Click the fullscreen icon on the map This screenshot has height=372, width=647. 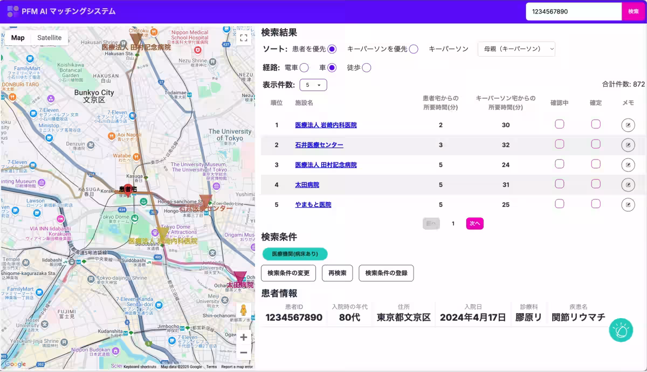(244, 38)
